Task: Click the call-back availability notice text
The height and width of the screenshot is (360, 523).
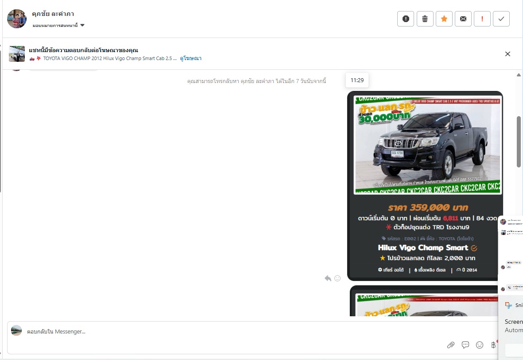Action: (x=256, y=81)
